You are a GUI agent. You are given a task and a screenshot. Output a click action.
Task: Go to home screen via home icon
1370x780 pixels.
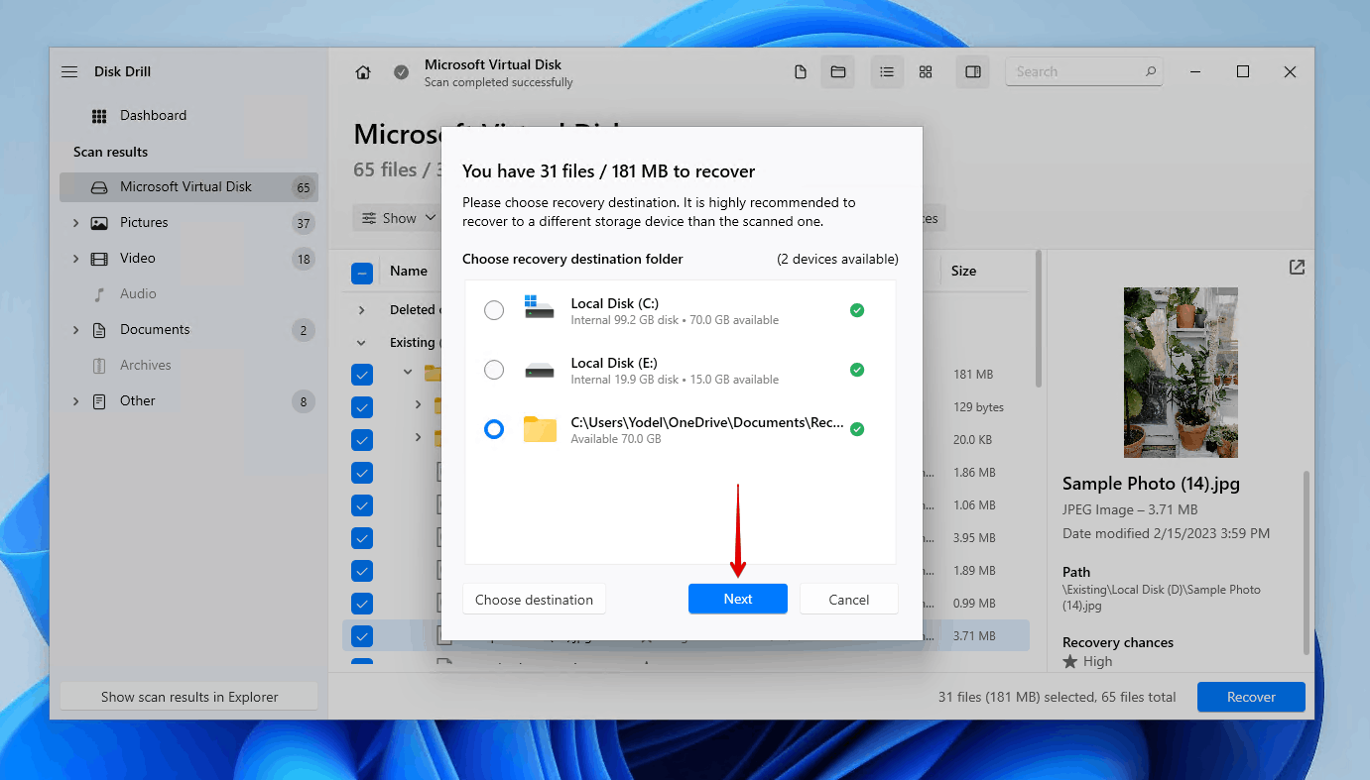tap(363, 72)
